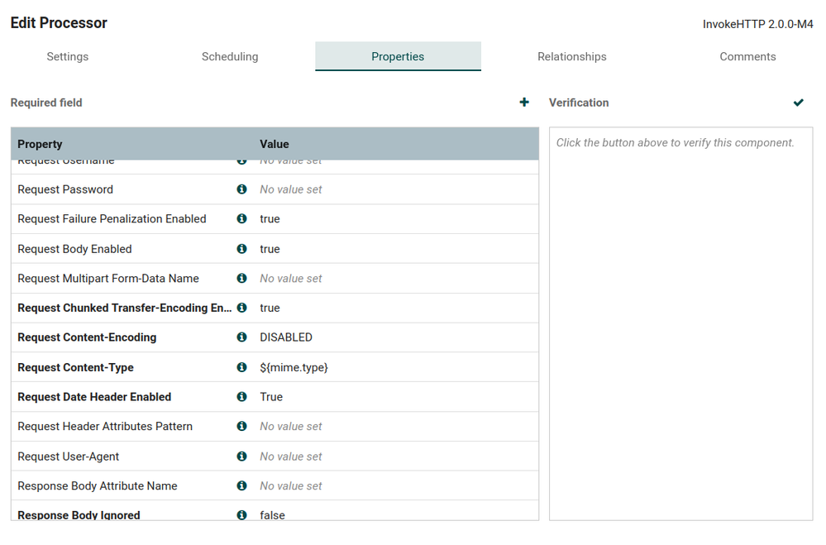This screenshot has width=826, height=545.
Task: Open the Settings tab
Action: pos(68,57)
